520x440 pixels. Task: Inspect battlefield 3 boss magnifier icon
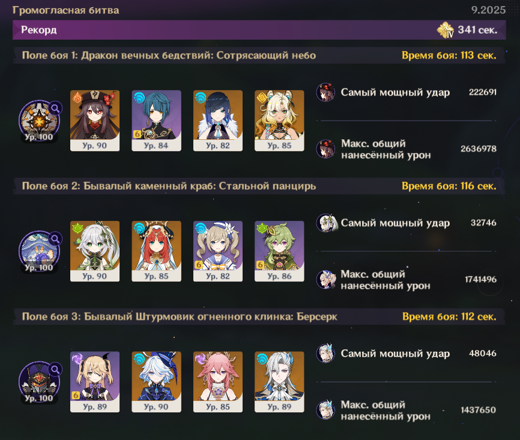[55, 369]
